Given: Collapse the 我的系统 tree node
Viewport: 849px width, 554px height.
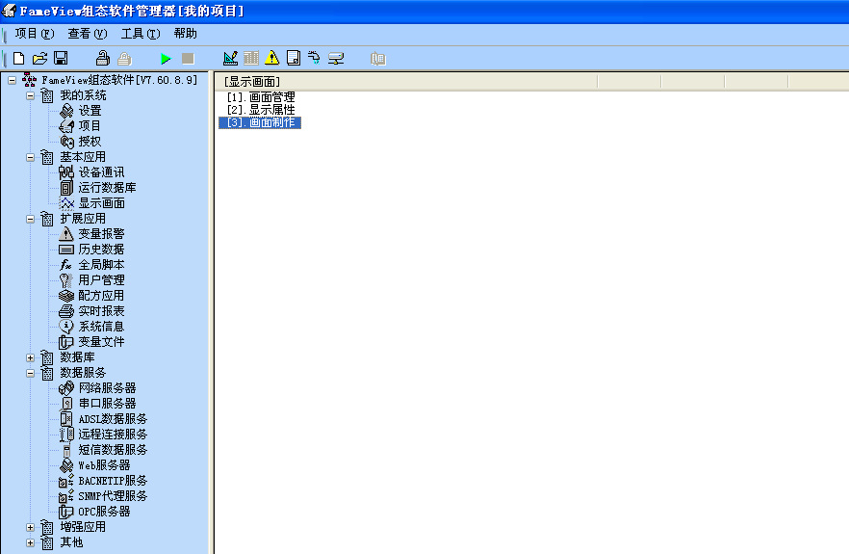Looking at the screenshot, I should tap(31, 95).
